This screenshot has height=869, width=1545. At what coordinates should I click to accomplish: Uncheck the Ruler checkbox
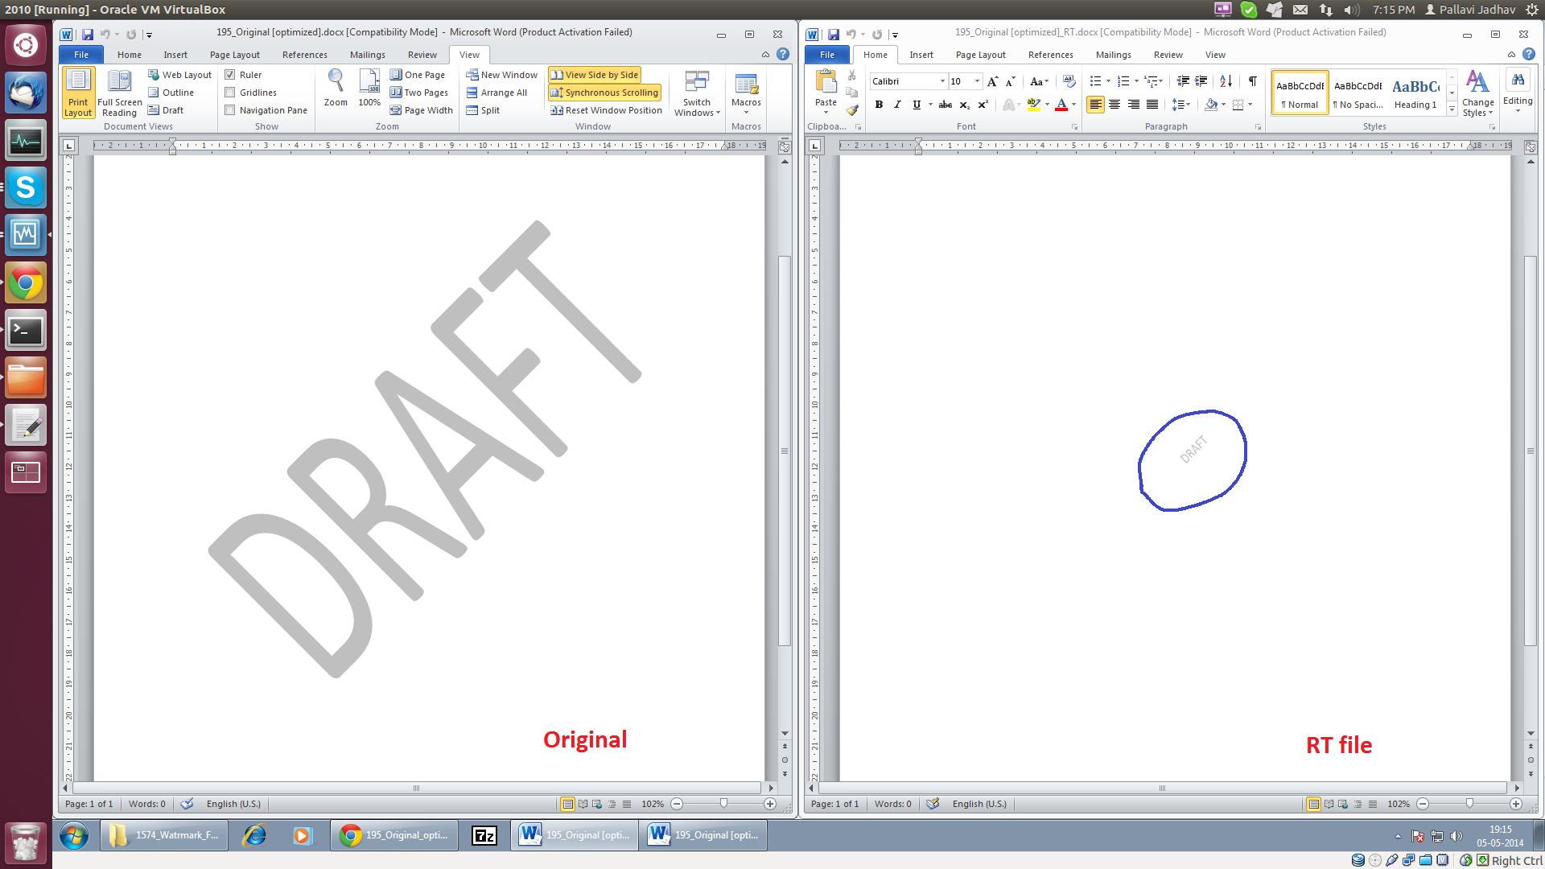pos(230,75)
